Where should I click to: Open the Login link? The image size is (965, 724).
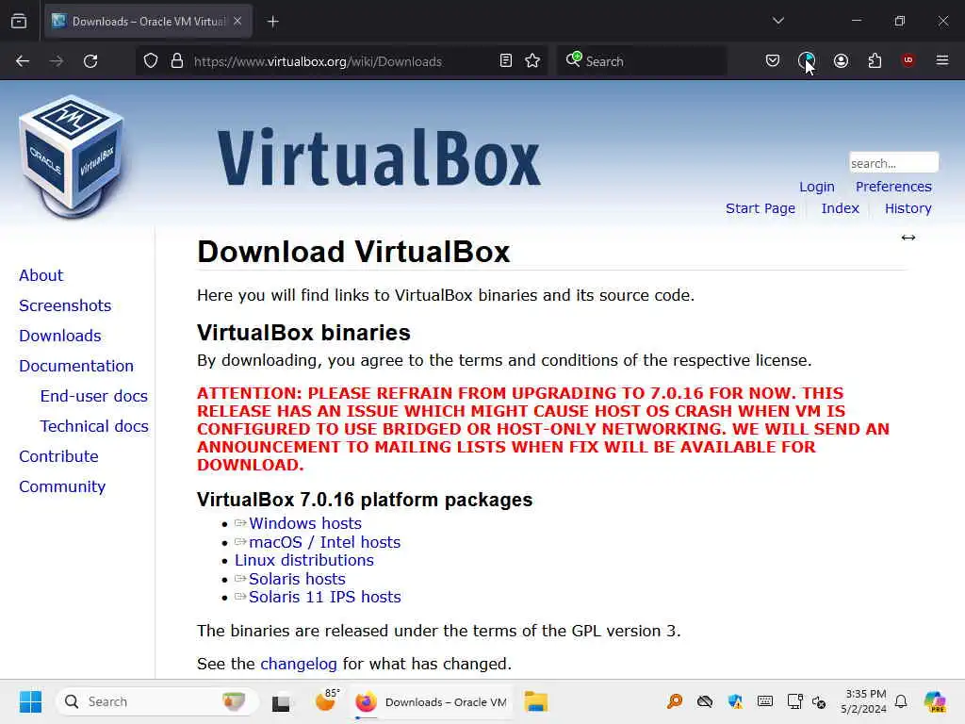[x=817, y=187]
